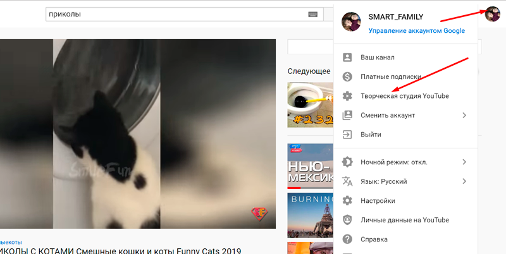506x254 pixels.
Task: Click the person icon beside Ваш канал
Action: click(347, 57)
